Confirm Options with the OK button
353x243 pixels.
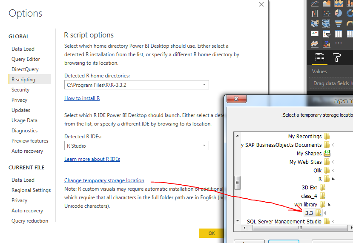click(x=211, y=233)
